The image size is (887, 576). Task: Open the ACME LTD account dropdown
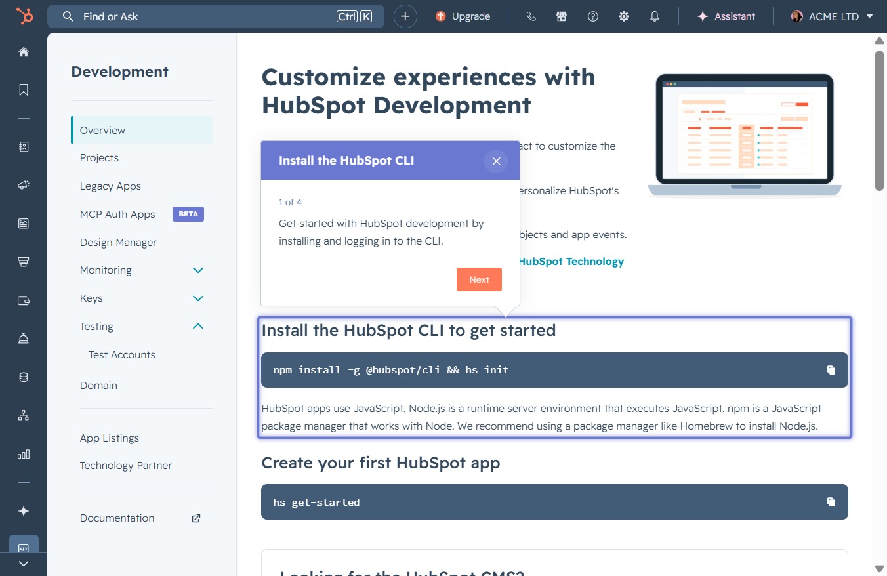[832, 16]
